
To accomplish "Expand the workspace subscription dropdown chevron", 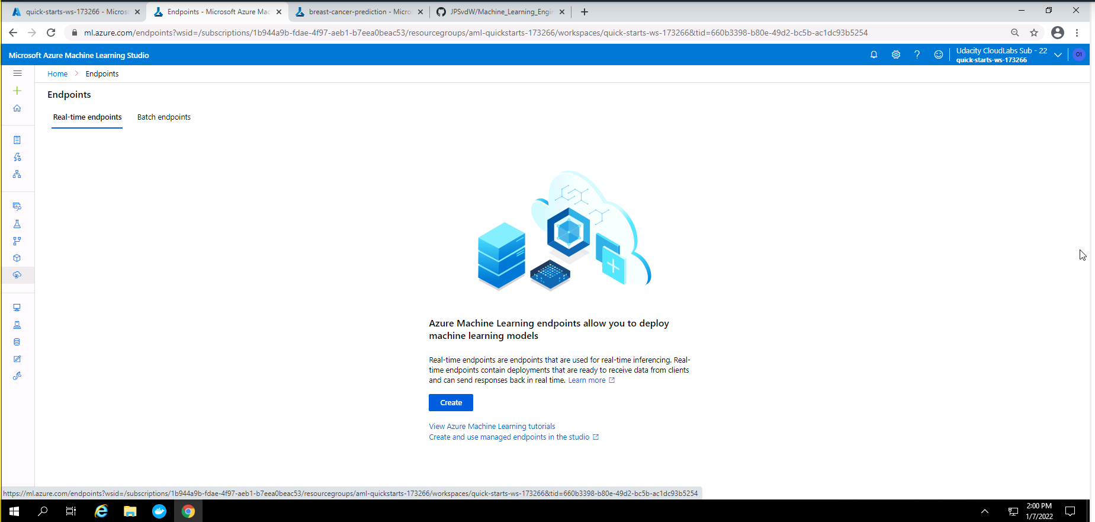I will click(1058, 55).
